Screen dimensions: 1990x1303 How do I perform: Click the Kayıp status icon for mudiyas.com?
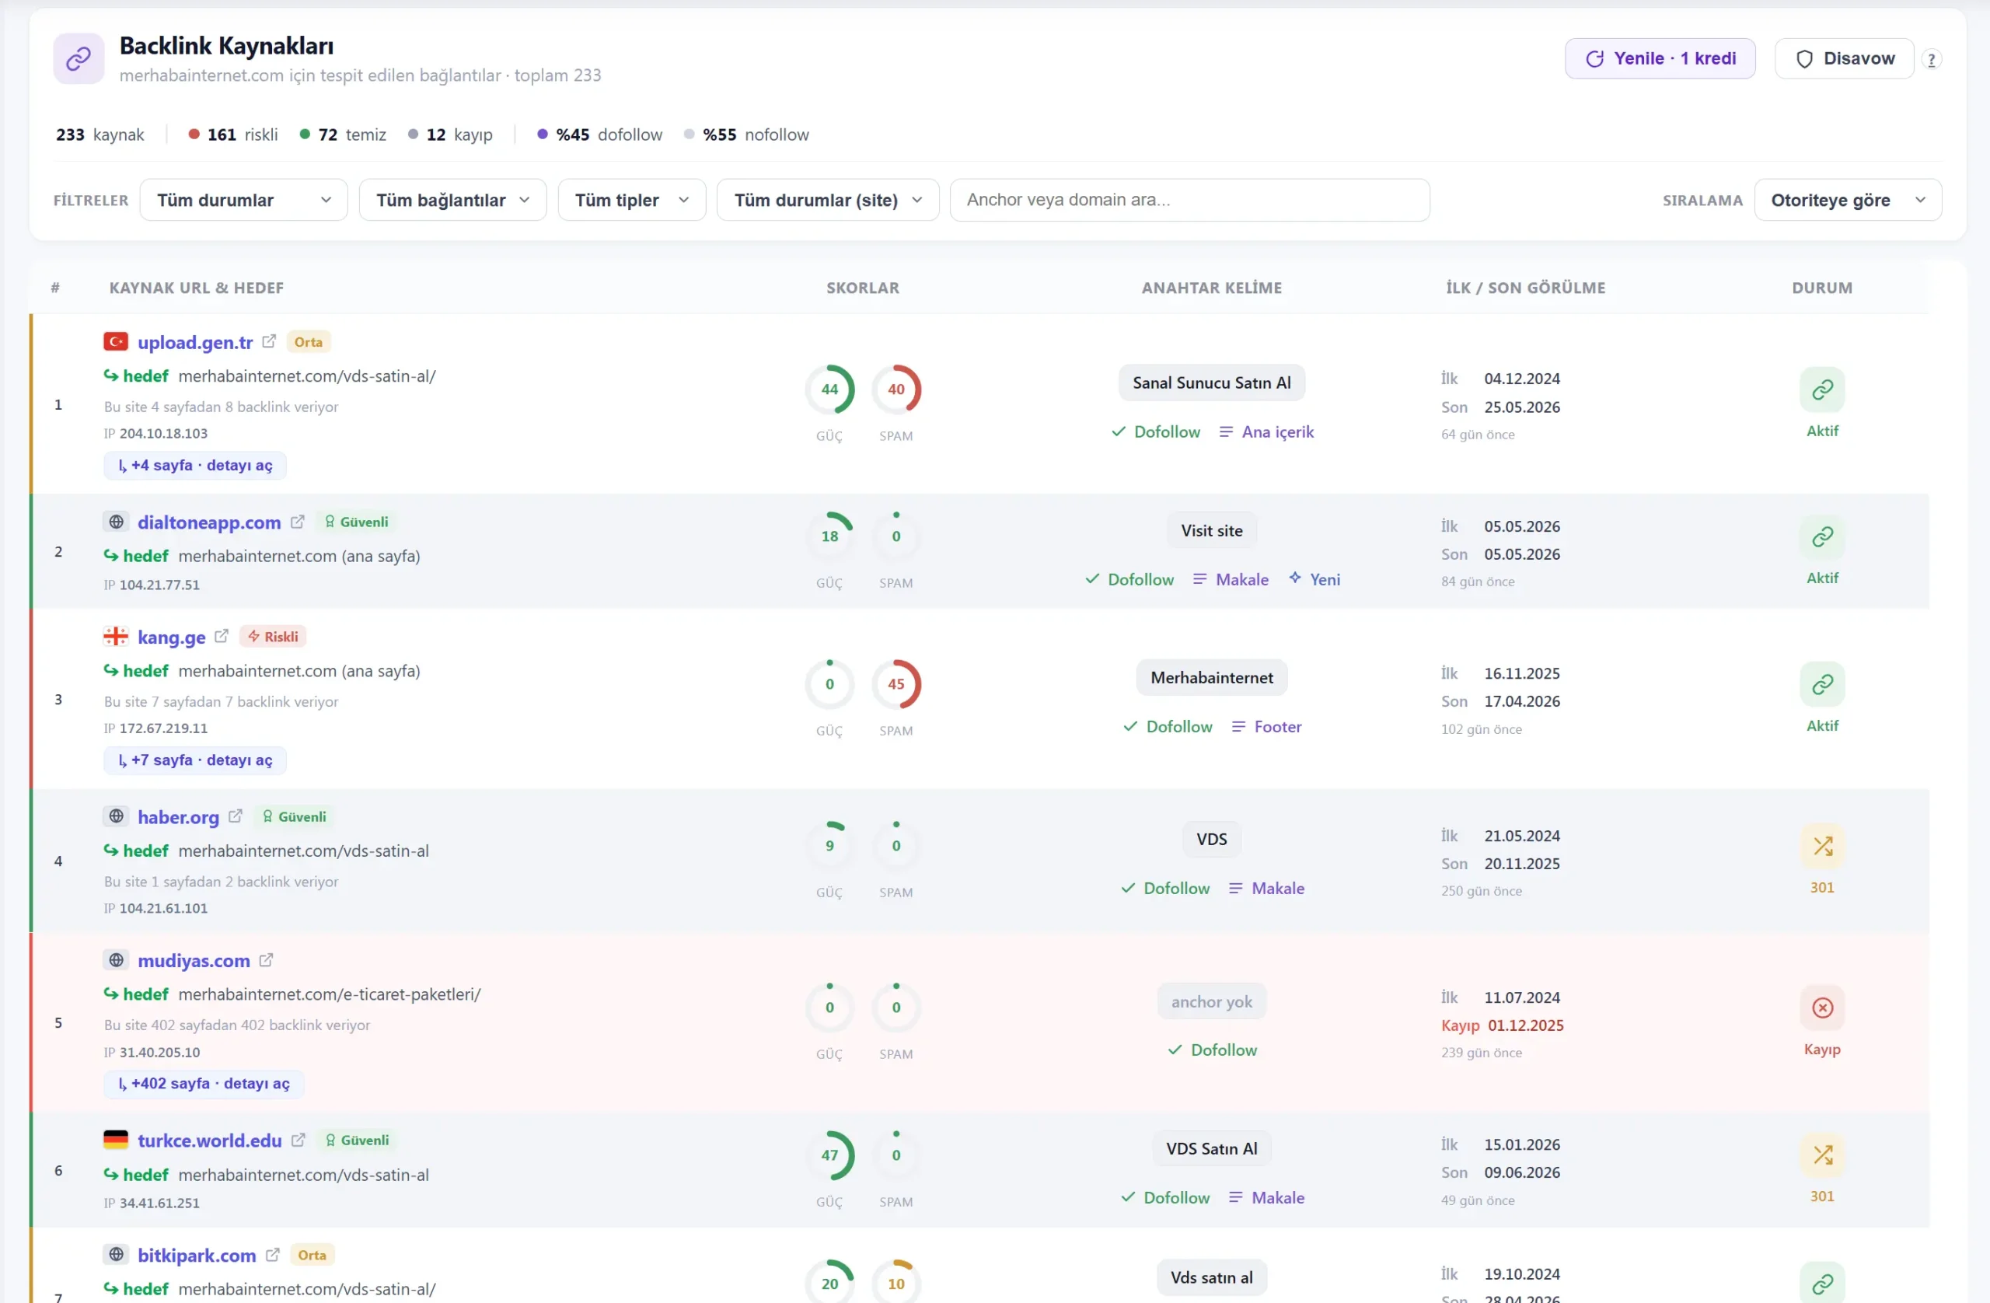(x=1822, y=1007)
